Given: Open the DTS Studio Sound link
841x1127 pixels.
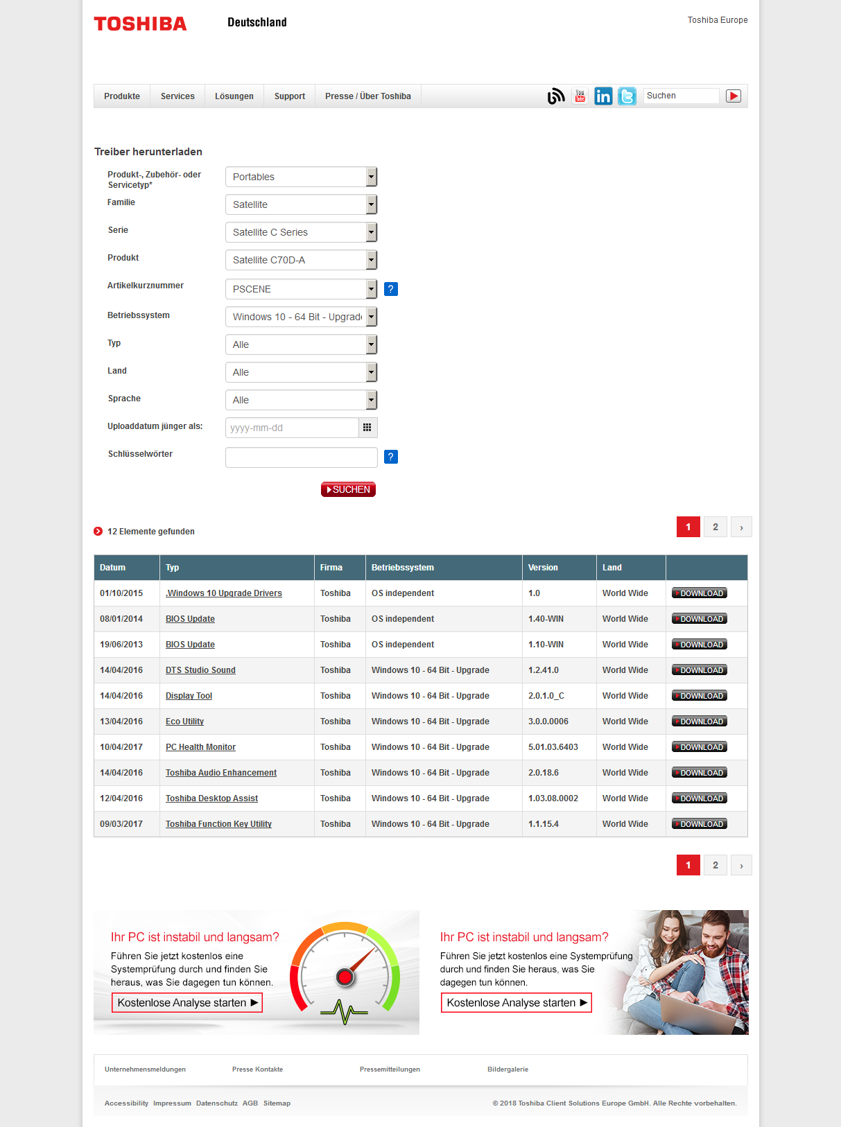Looking at the screenshot, I should pyautogui.click(x=200, y=670).
